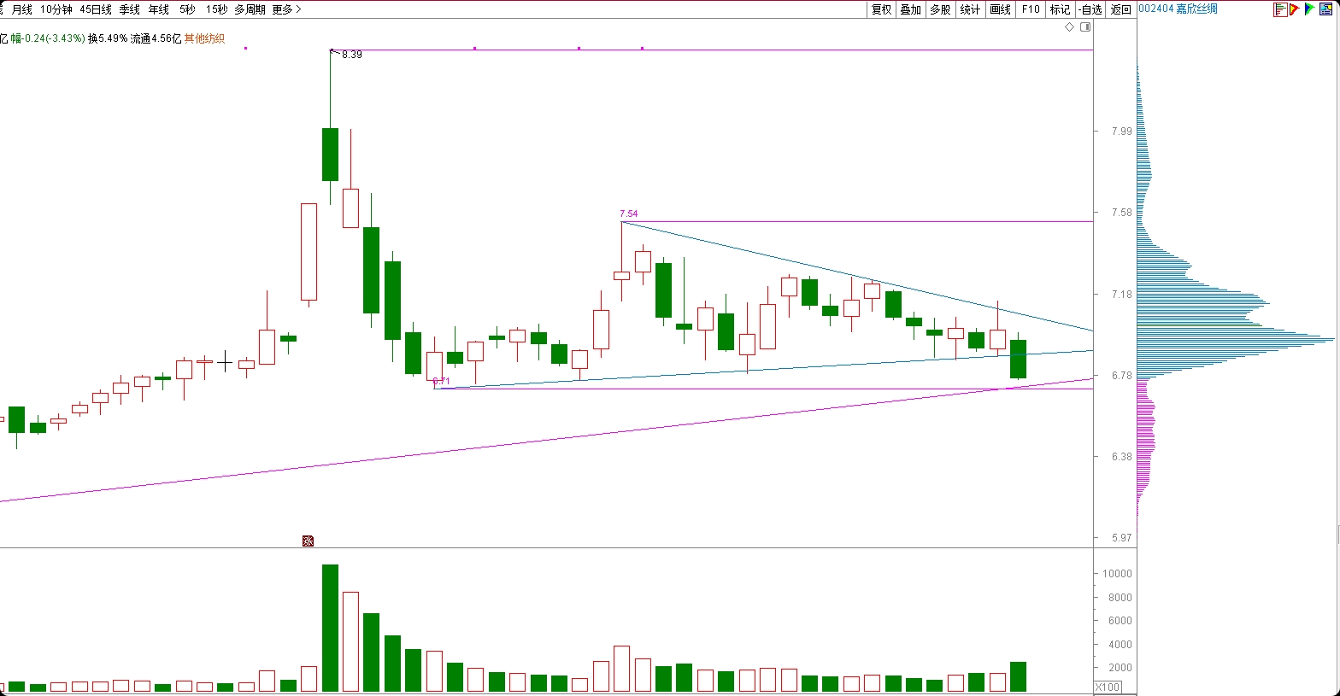Click the 6.78 price axis label

(x=1121, y=376)
